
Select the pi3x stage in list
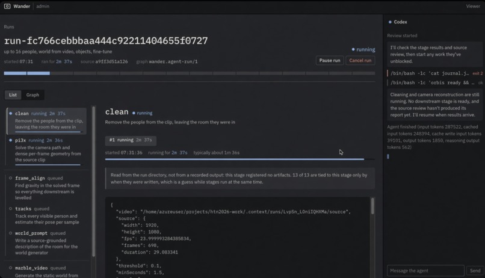coord(46,151)
